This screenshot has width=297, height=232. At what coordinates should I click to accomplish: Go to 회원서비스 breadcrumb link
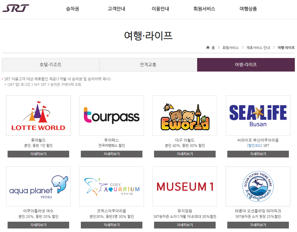[x=231, y=48]
